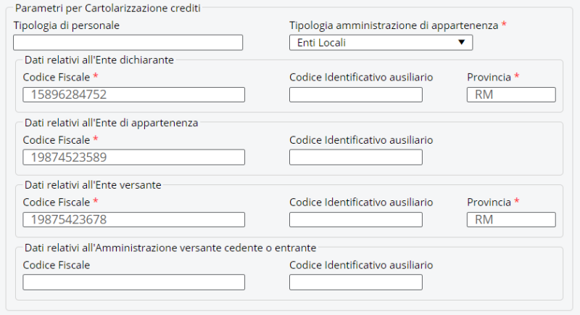Select the Provincia field of Ente dichiarante
The width and height of the screenshot is (580, 315).
coord(511,94)
